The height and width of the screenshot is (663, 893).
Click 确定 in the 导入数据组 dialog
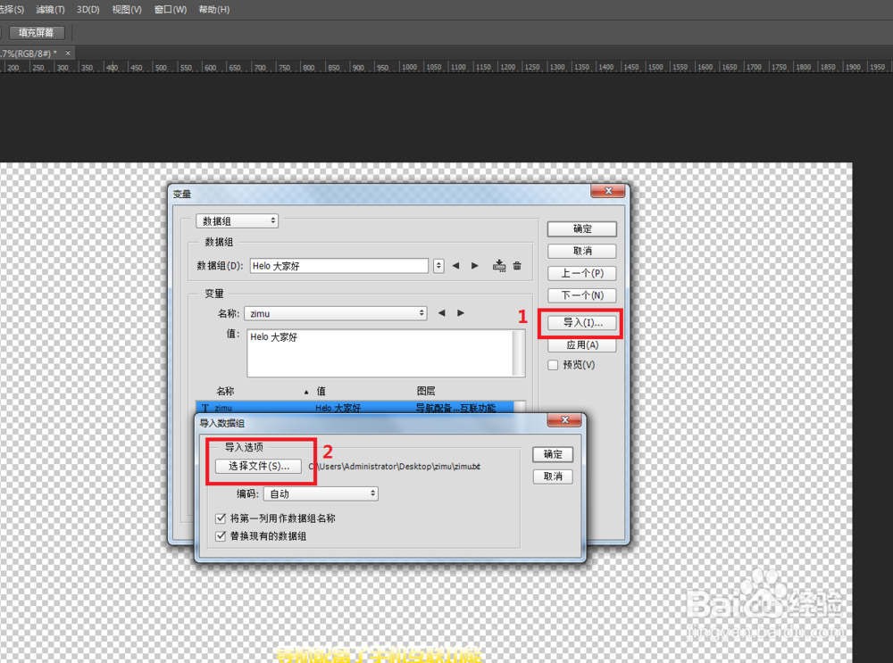pyautogui.click(x=553, y=454)
